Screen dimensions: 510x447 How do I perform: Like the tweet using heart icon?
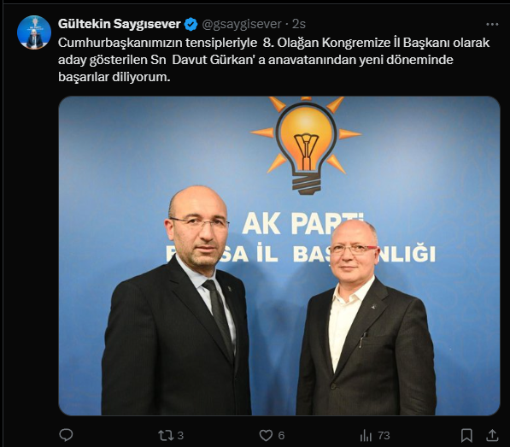[266, 435]
